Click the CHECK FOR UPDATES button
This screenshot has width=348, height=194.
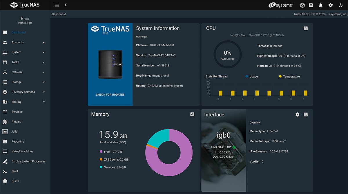click(110, 95)
